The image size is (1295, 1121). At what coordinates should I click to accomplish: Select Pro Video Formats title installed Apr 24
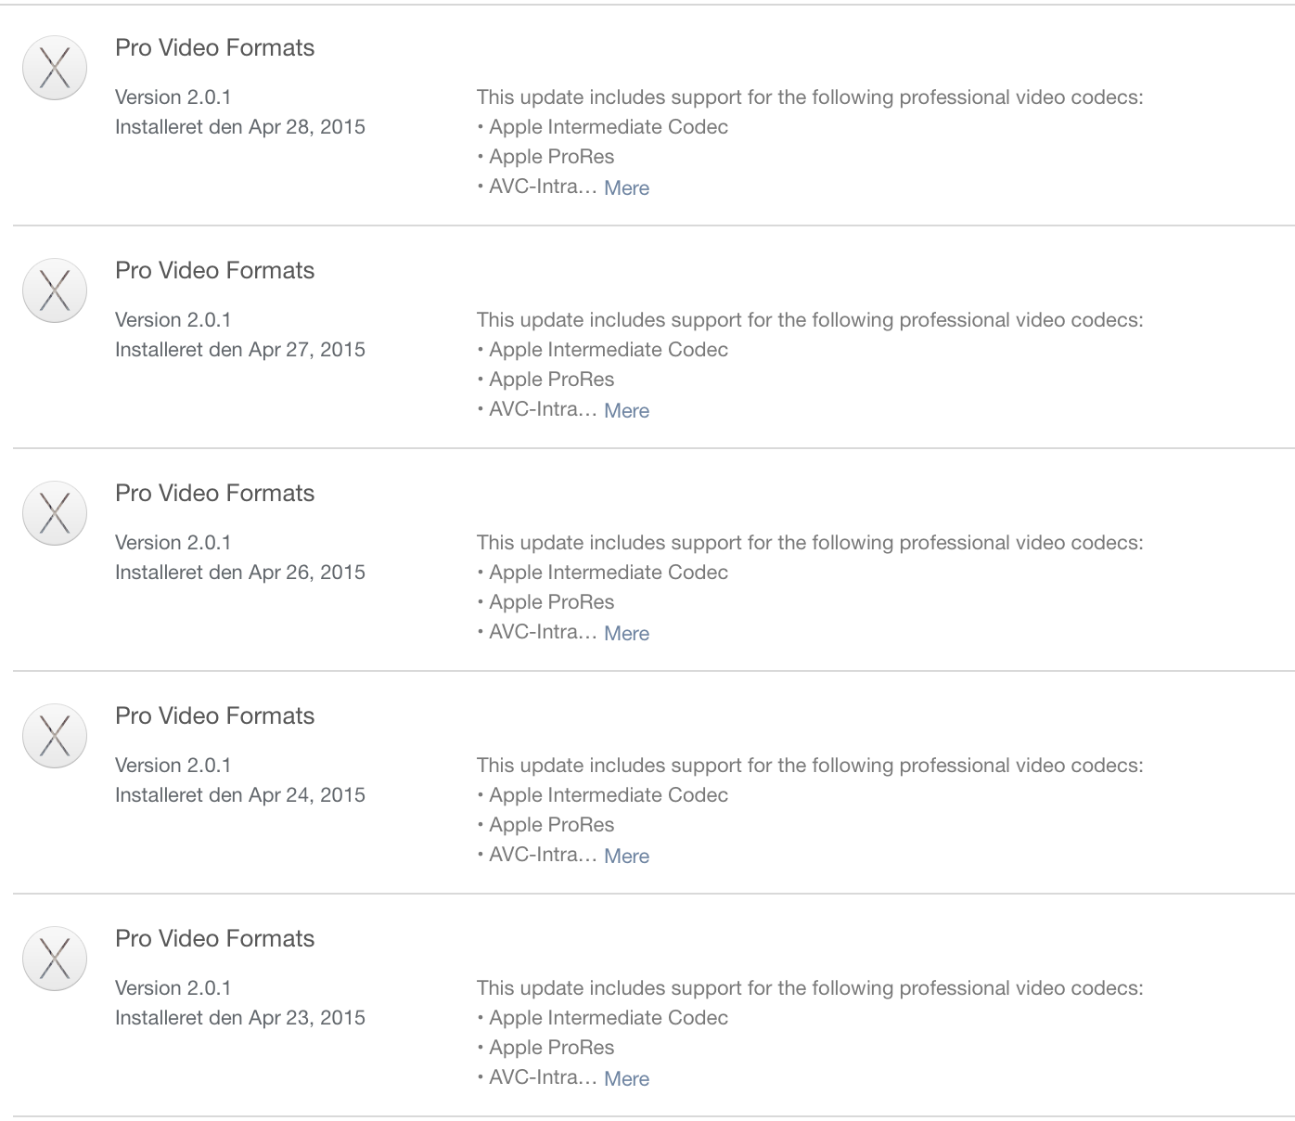point(214,716)
